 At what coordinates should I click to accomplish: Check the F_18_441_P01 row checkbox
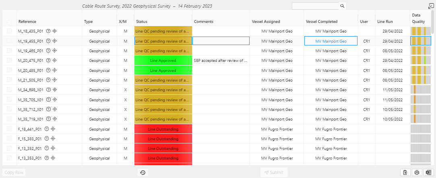[x=9, y=129]
